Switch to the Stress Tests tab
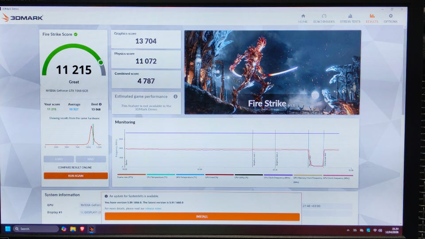The width and height of the screenshot is (425, 239). tap(350, 19)
